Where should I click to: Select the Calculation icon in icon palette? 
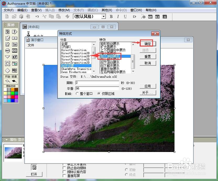(14, 38)
